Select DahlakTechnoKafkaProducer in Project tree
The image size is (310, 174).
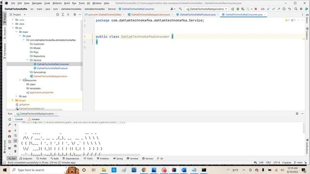(x=52, y=68)
